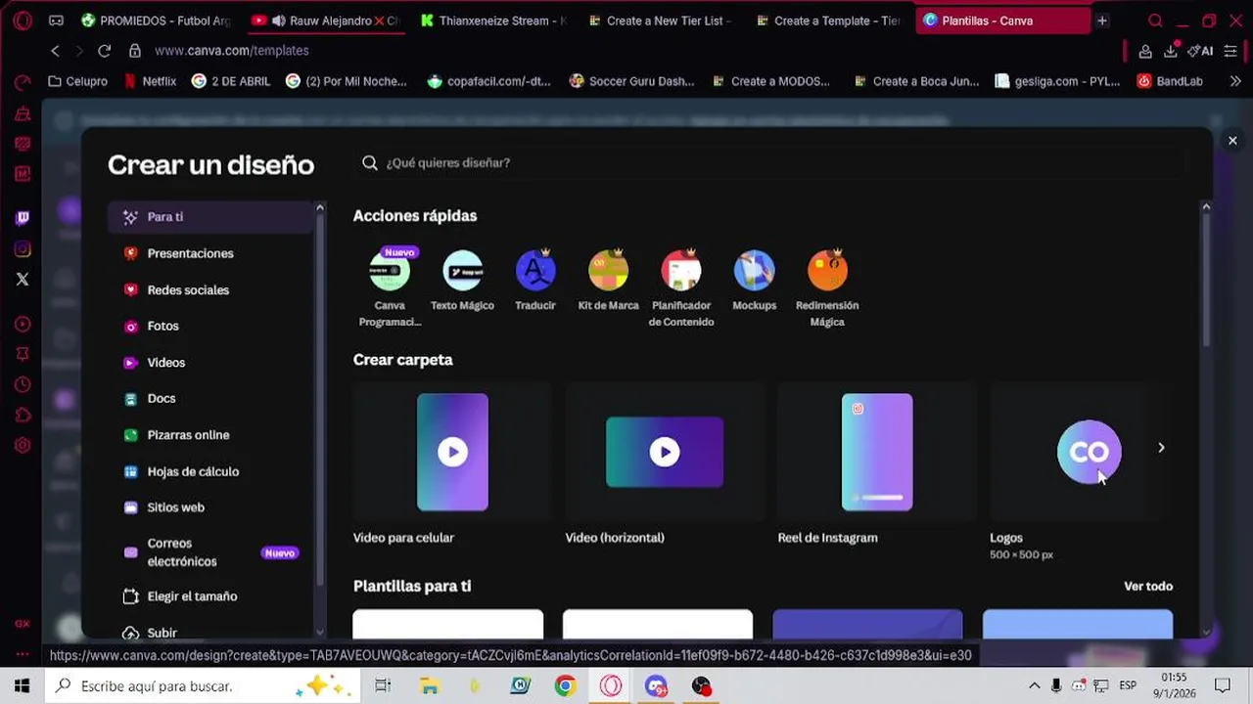
Task: Open Windows Start menu
Action: tap(23, 685)
